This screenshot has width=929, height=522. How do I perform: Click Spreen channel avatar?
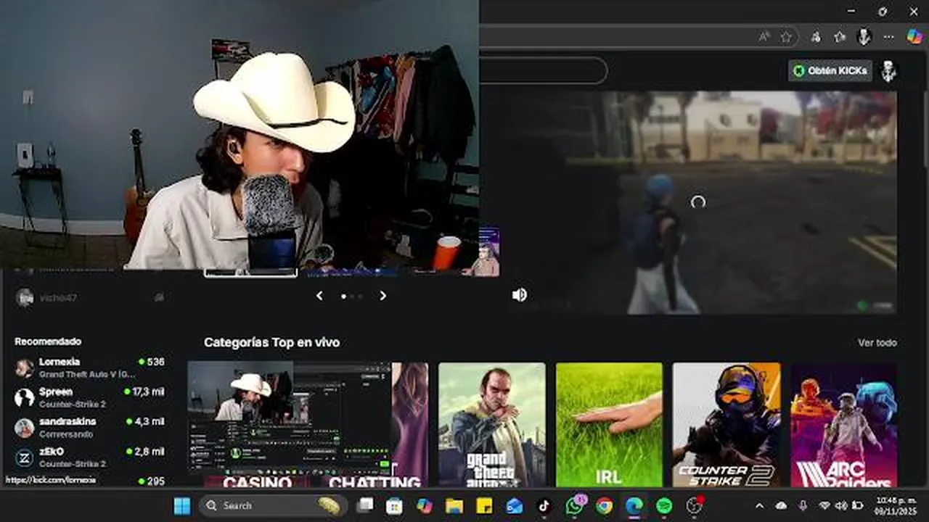point(25,397)
